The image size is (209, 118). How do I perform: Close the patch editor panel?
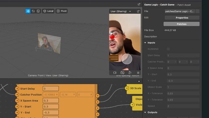(x=139, y=81)
